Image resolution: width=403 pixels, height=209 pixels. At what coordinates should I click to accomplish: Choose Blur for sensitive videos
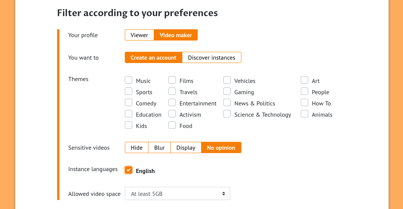tap(159, 147)
